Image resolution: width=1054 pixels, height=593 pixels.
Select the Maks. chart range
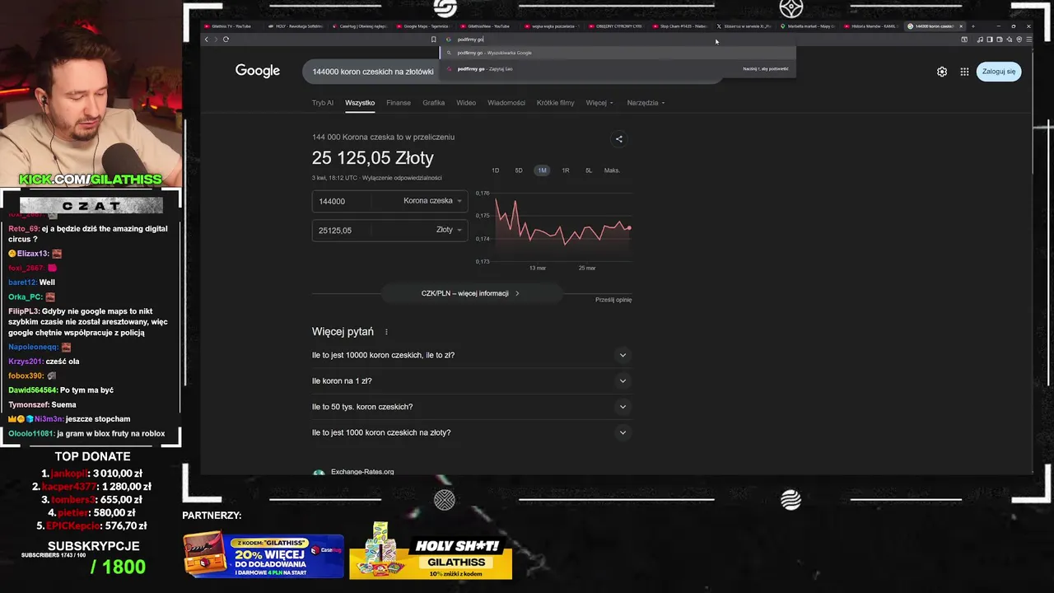coord(612,170)
